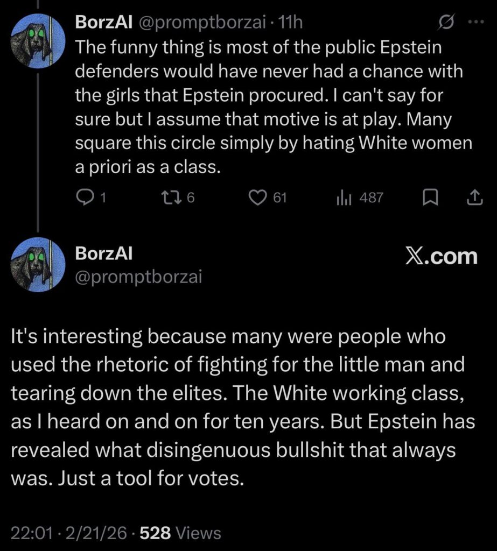Bookmark the top tweet

[x=429, y=199]
